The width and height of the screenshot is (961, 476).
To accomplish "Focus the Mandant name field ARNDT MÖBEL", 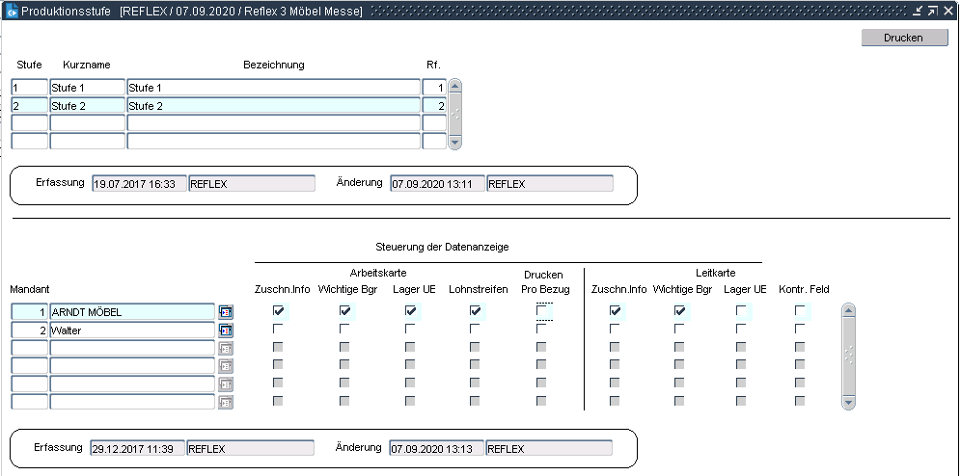I will (131, 311).
